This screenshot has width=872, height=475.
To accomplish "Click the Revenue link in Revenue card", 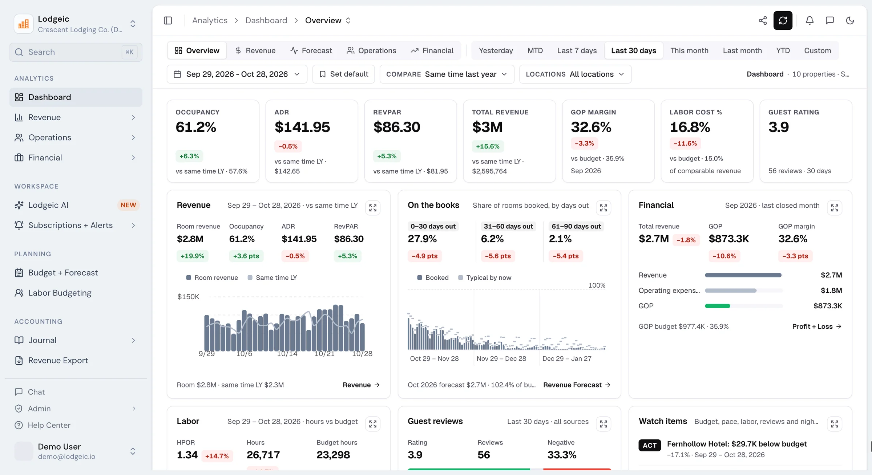I will click(x=361, y=385).
